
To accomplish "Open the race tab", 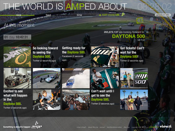I will [18, 15].
